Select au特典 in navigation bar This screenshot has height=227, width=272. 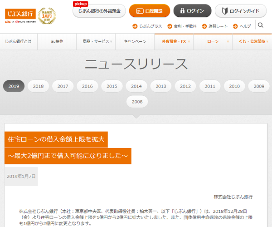pos(57,41)
